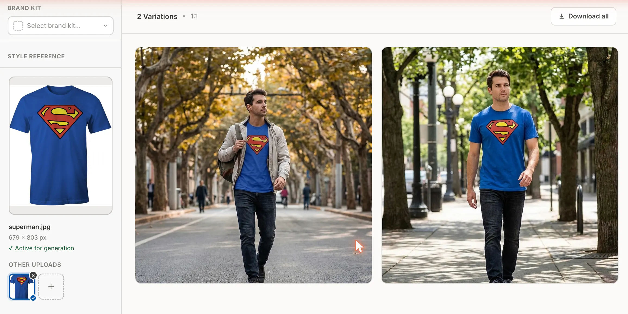628x314 pixels.
Task: Select the small Superman shirt upload thumbnail
Action: [x=22, y=287]
